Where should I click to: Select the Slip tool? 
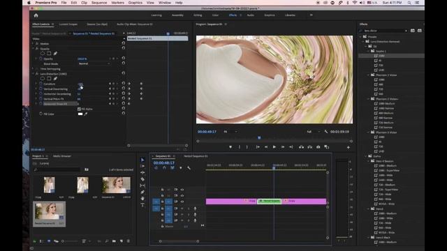click(142, 185)
